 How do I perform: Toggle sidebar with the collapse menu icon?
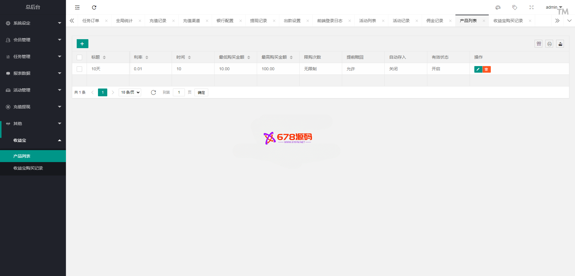click(x=77, y=7)
